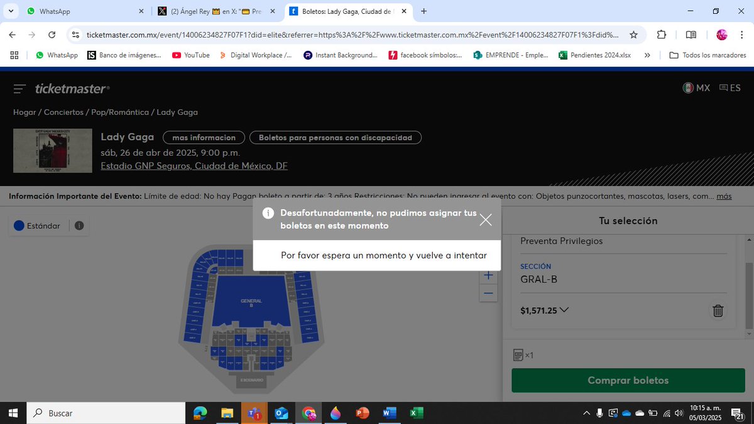
Task: Open the Windows Start menu
Action: (13, 413)
